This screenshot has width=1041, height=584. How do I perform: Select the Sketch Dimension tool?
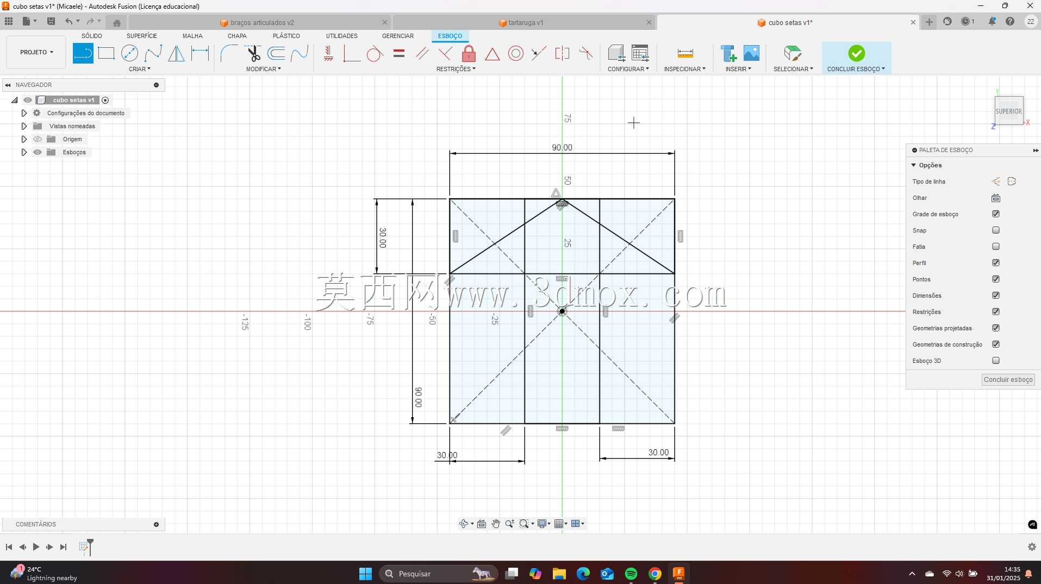pos(200,53)
